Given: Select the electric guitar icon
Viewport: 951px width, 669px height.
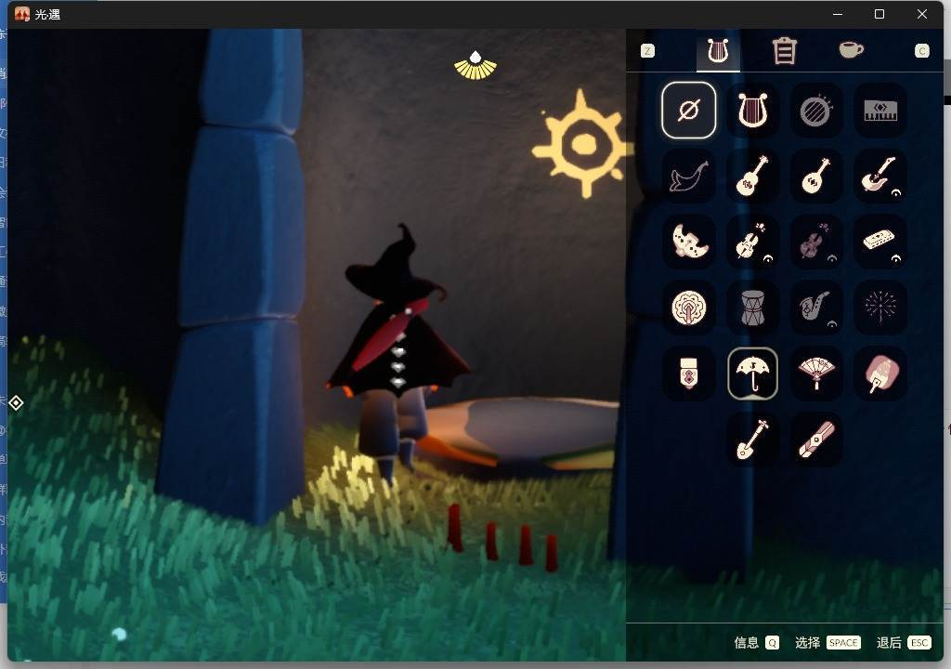Looking at the screenshot, I should (879, 176).
